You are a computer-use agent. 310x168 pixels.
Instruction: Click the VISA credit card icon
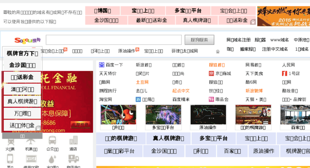(31, 159)
